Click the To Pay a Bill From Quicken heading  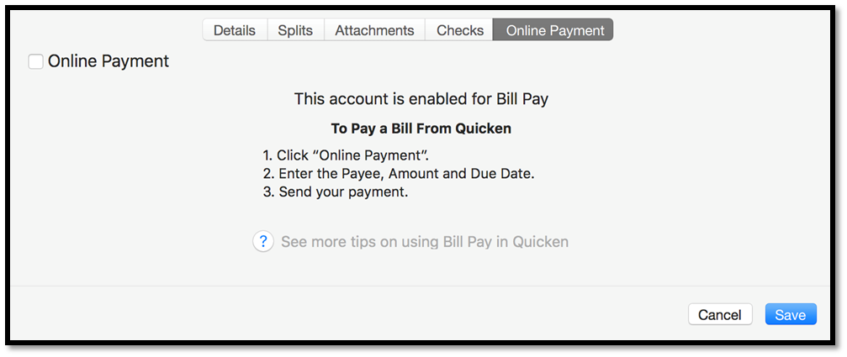pos(421,129)
